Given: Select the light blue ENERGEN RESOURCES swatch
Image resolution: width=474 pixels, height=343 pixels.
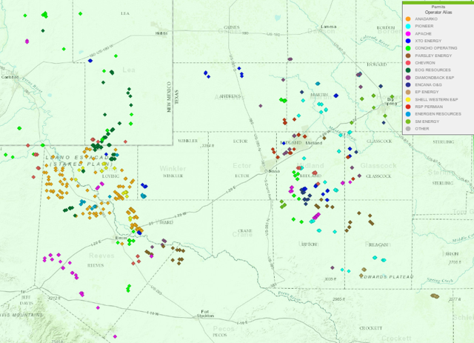Looking at the screenshot, I should click(x=408, y=114).
